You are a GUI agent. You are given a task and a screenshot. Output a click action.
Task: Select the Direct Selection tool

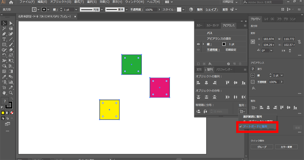pyautogui.click(x=11, y=23)
